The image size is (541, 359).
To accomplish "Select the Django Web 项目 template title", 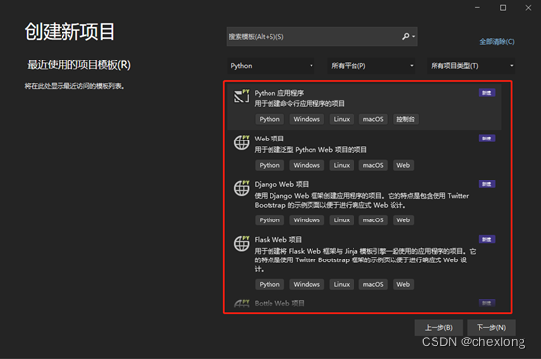I will tap(281, 184).
